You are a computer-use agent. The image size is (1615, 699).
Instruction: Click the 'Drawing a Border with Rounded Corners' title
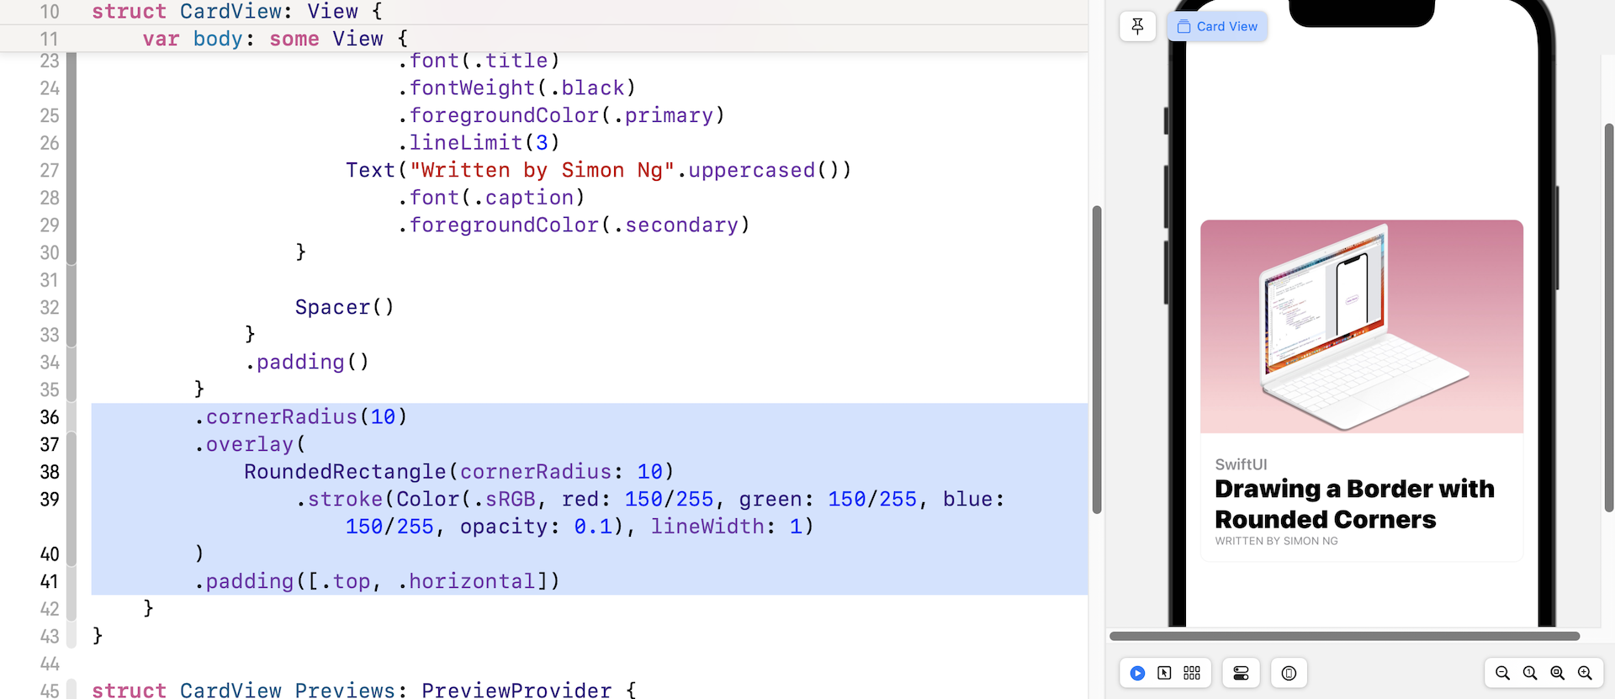click(1353, 504)
